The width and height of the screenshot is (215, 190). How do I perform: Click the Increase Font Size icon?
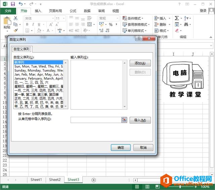pyautogui.click(x=51, y=25)
